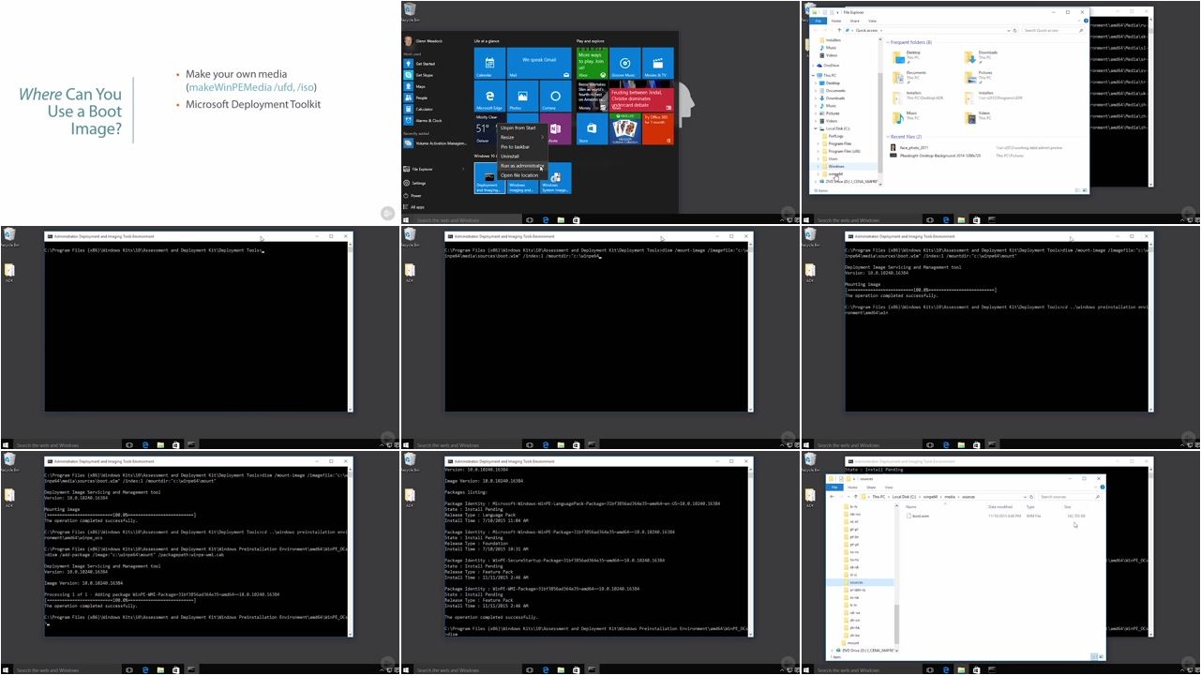
Task: Open Alarms & Clock in the Start menu
Action: coord(422,120)
